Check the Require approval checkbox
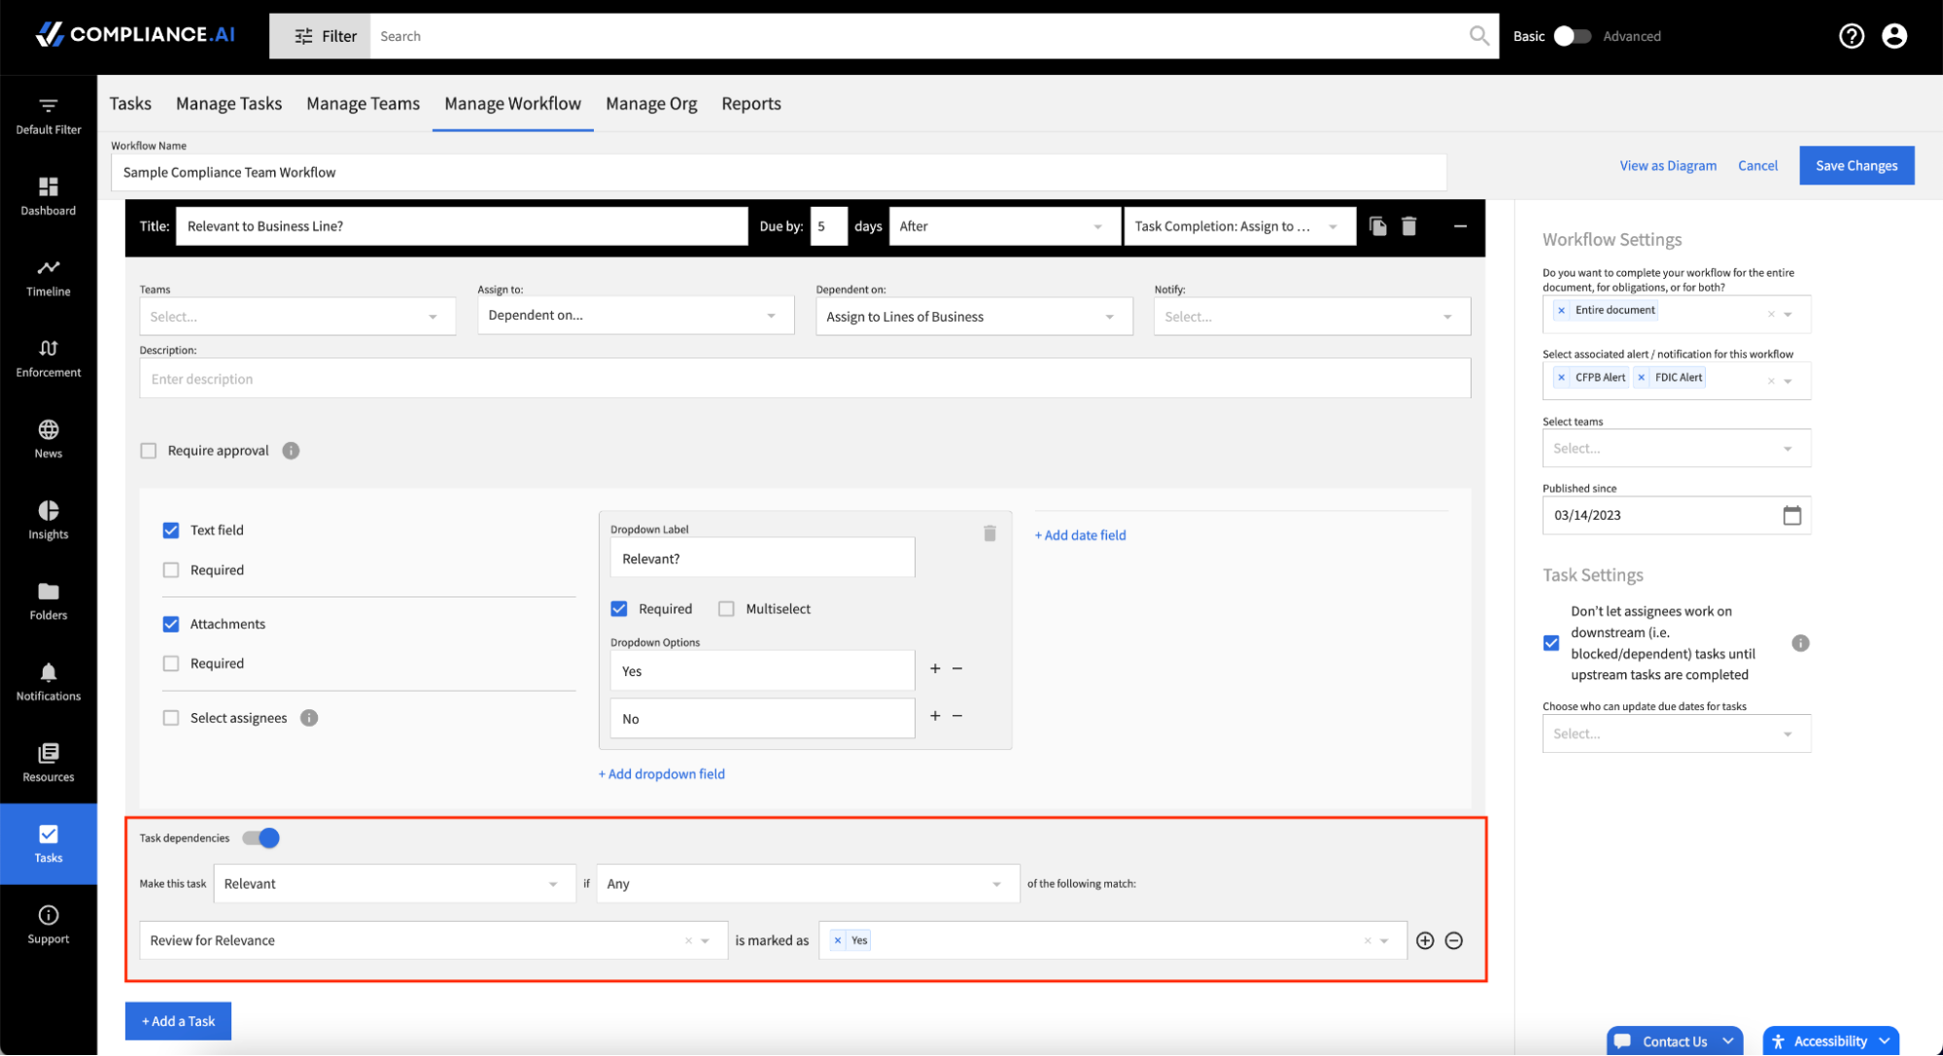This screenshot has width=1943, height=1056. (148, 451)
